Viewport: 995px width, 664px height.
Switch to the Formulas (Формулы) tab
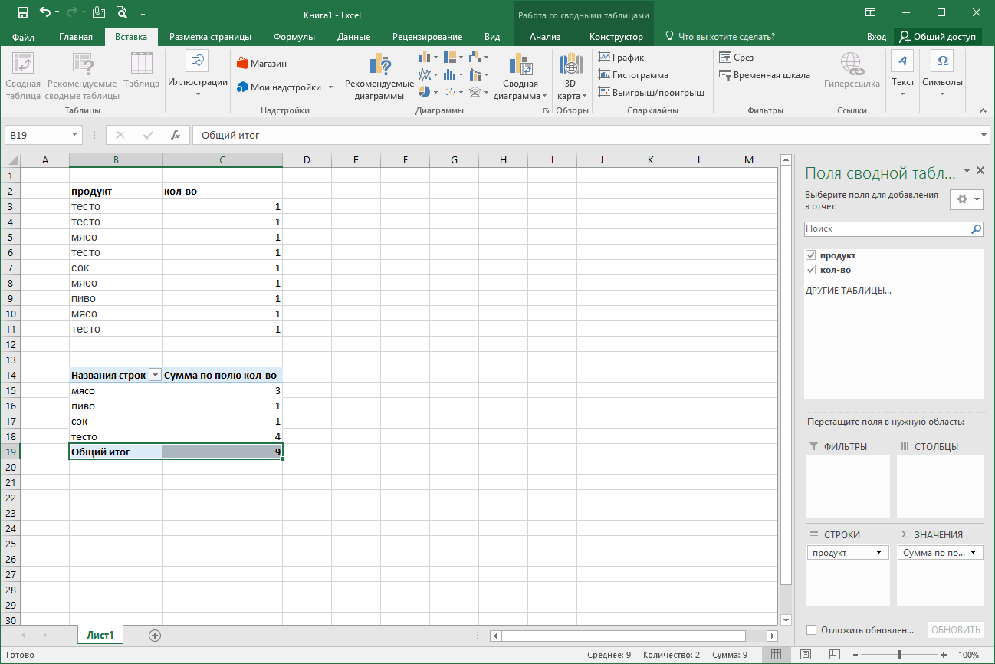pos(294,37)
